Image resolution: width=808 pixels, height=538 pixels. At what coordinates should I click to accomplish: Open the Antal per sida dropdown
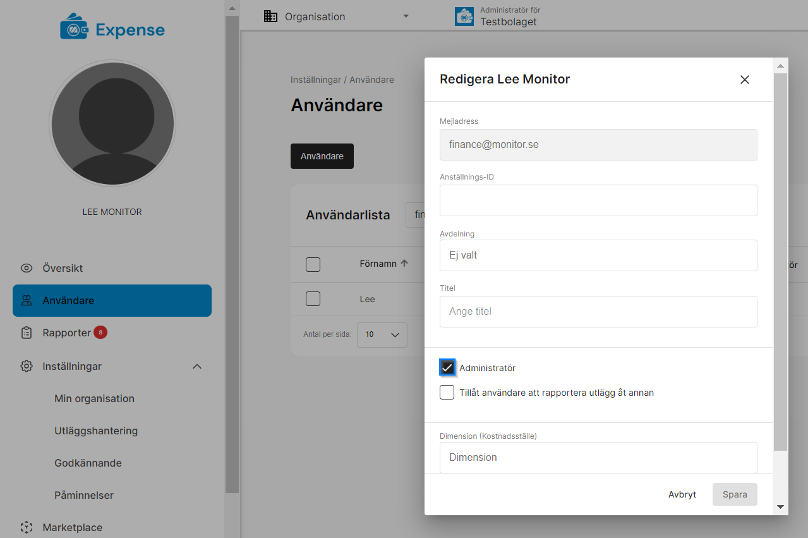click(382, 334)
